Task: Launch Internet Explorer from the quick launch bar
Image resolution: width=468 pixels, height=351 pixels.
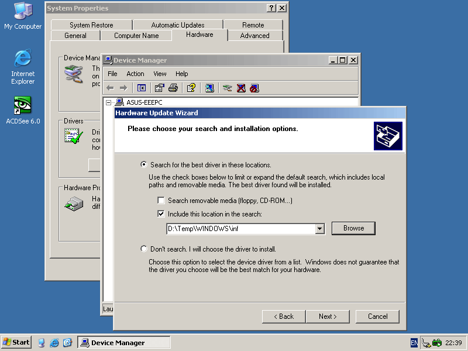Action: coord(54,343)
